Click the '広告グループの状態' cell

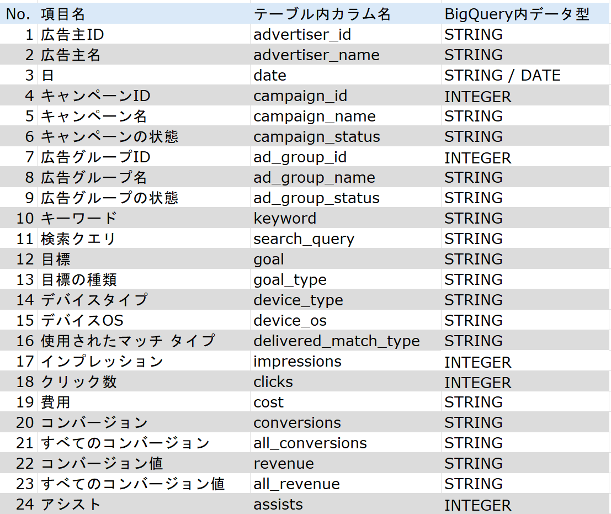click(144, 198)
